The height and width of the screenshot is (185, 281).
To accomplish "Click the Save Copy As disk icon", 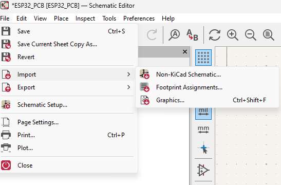I will click(6, 44).
